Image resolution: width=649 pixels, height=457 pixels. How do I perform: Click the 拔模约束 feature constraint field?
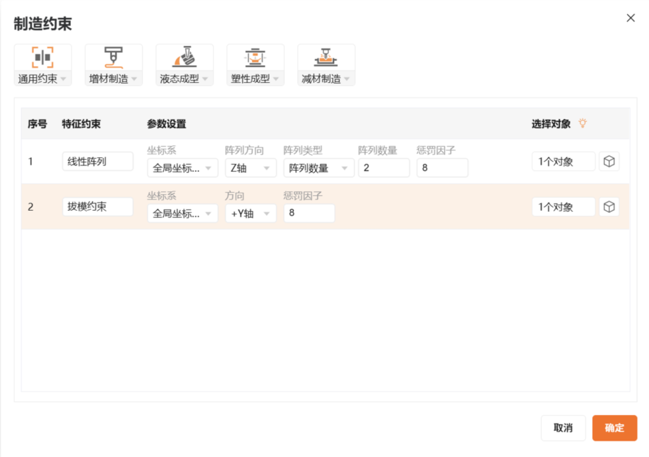[x=98, y=207]
